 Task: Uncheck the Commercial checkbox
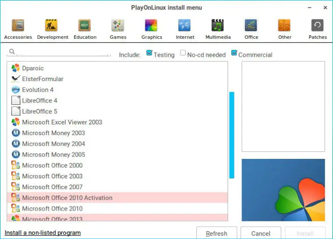[234, 53]
